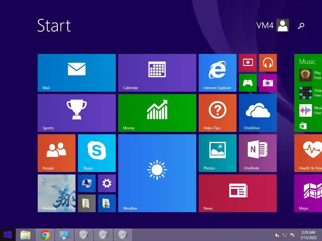322x241 pixels.
Task: Open the magenta Camera tile
Action: click(268, 83)
